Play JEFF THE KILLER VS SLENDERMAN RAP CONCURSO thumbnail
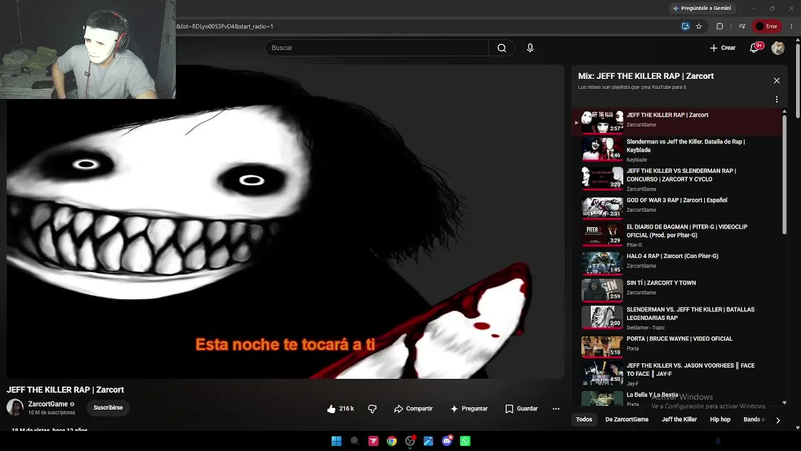The image size is (801, 451). point(602,178)
